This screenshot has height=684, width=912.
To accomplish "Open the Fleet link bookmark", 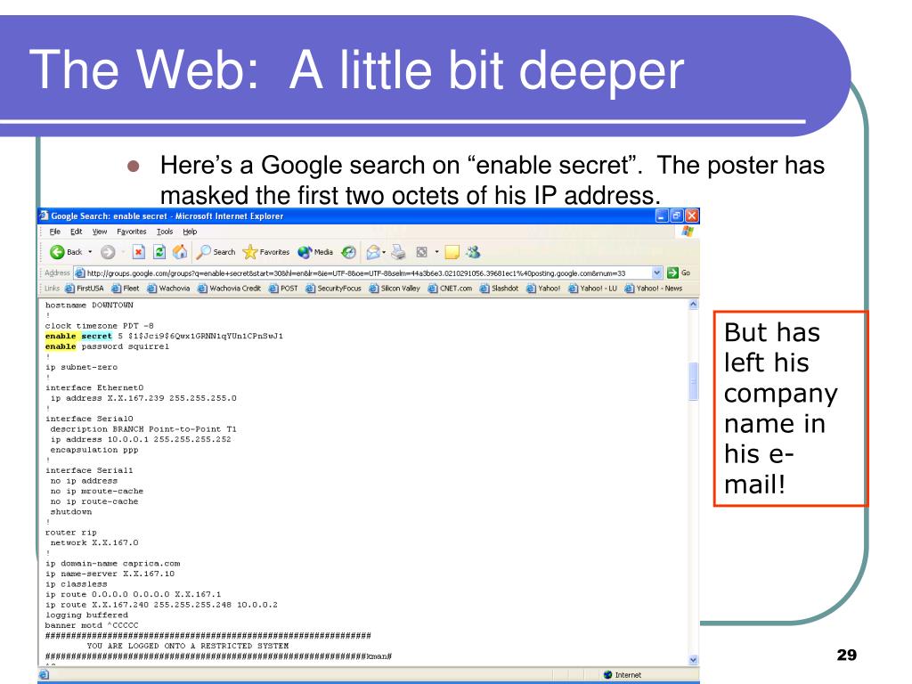I will click(x=126, y=289).
